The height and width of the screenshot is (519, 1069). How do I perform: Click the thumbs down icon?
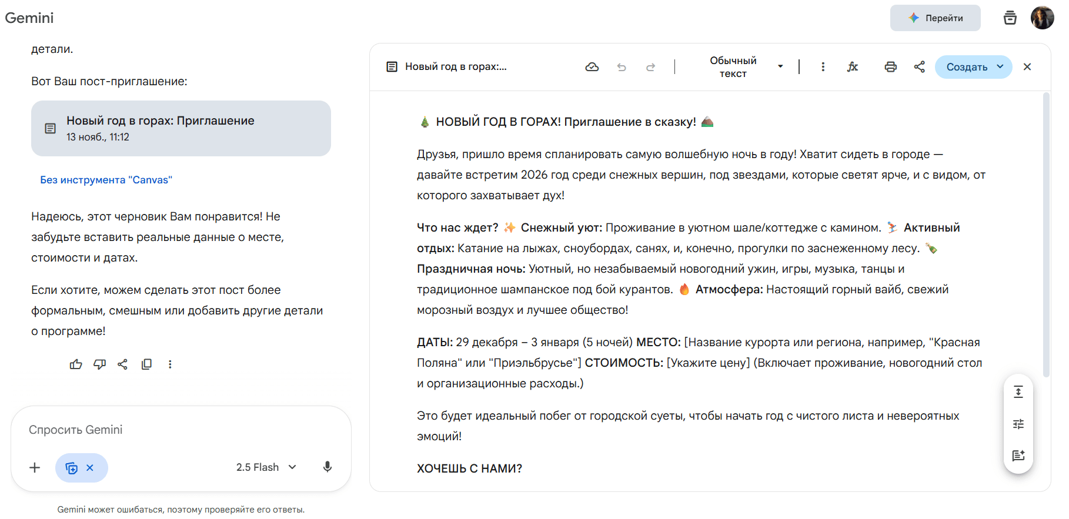coord(99,364)
